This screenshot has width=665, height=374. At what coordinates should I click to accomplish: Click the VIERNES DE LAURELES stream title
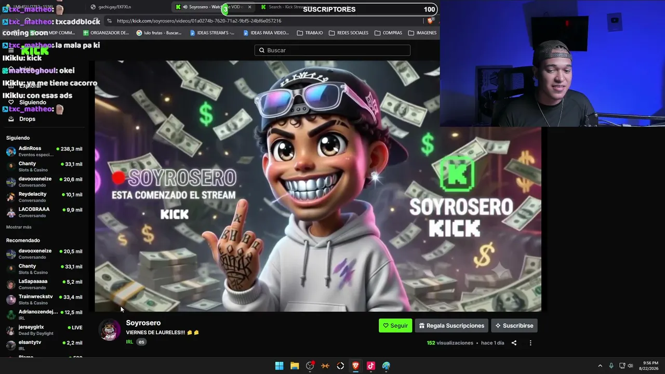(x=162, y=332)
